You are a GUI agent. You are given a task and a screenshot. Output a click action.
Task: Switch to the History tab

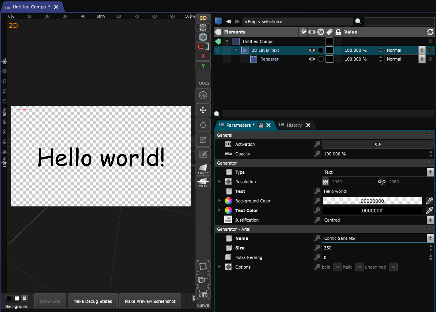[x=294, y=125]
